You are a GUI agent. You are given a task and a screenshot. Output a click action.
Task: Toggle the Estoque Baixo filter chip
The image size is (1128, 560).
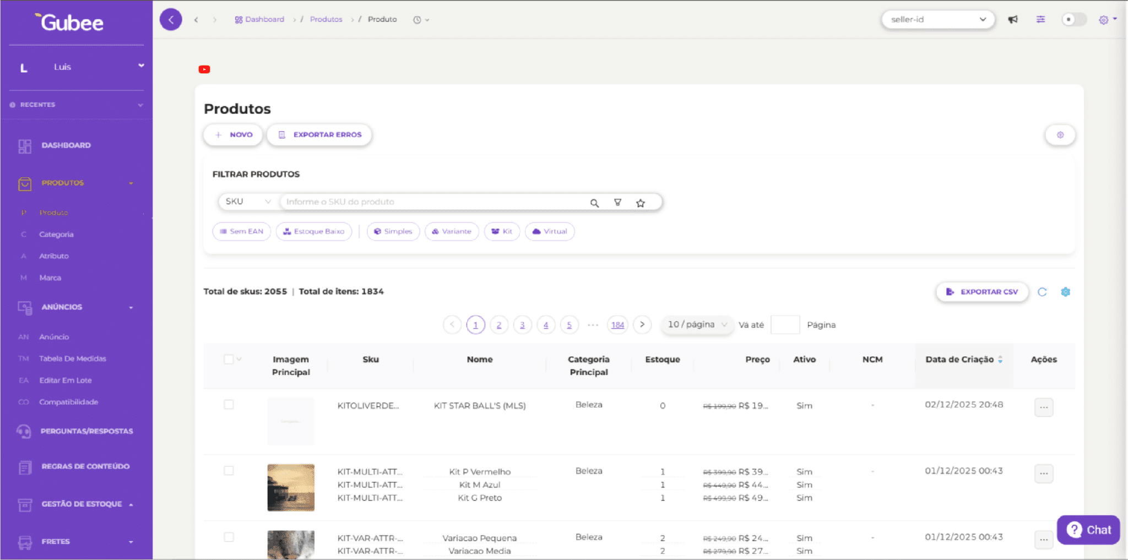point(314,231)
